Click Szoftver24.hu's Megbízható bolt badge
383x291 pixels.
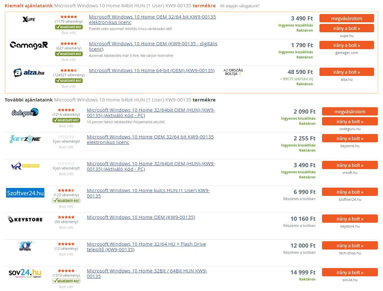66,201
